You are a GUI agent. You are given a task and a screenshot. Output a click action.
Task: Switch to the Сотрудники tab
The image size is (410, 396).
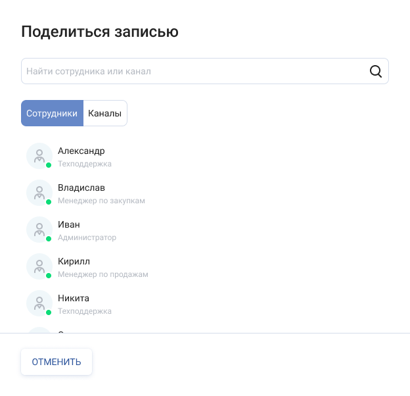52,113
